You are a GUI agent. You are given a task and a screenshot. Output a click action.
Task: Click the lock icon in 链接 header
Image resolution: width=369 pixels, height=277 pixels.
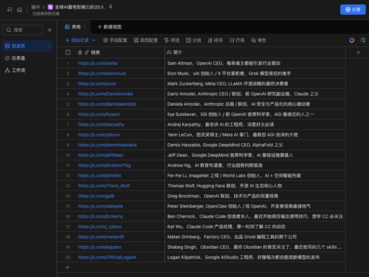[80, 52]
